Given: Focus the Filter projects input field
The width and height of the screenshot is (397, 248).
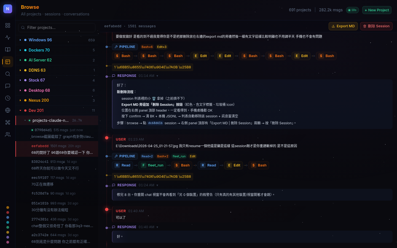Looking at the screenshot, I should click(57, 28).
